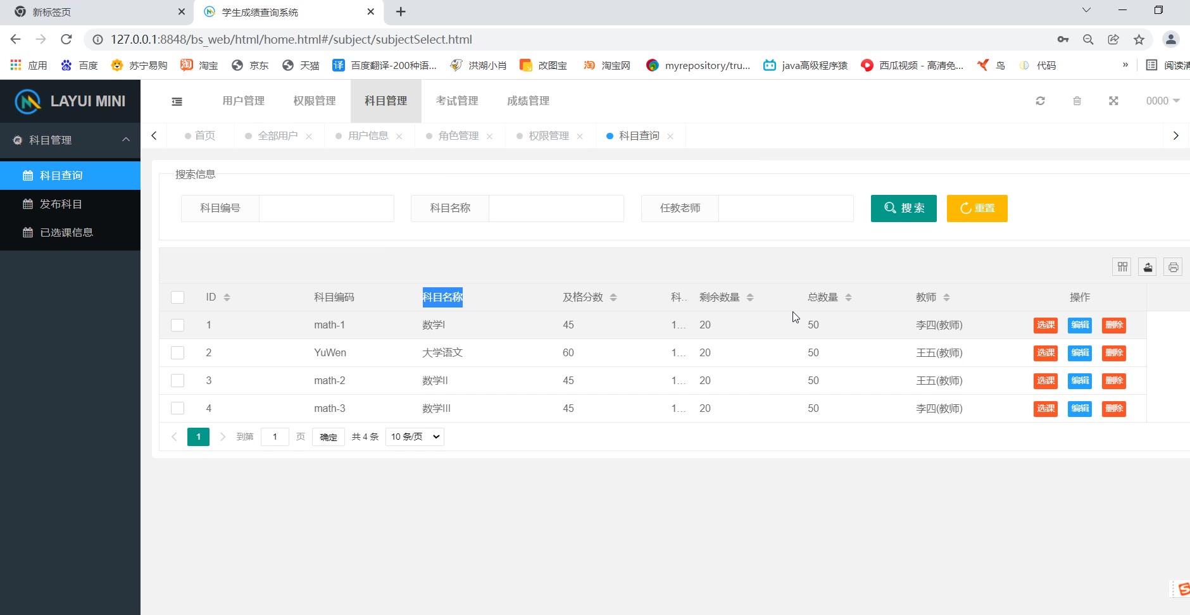Screen dimensions: 1190x615
Task: Click the yellow 重置 button
Action: pos(977,208)
